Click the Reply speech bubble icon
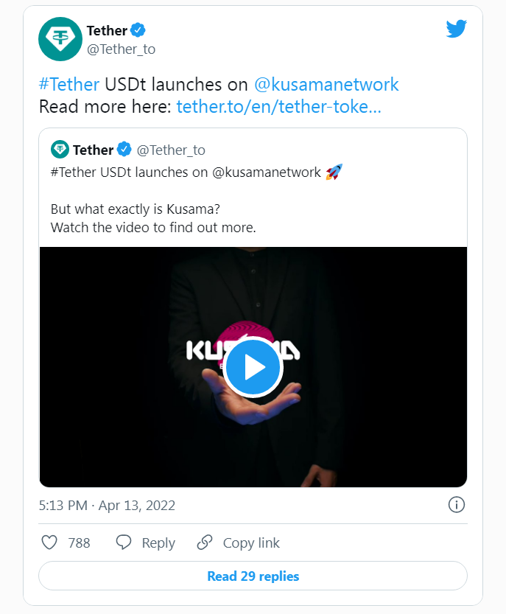Screen dimensions: 506x614 click(x=122, y=543)
